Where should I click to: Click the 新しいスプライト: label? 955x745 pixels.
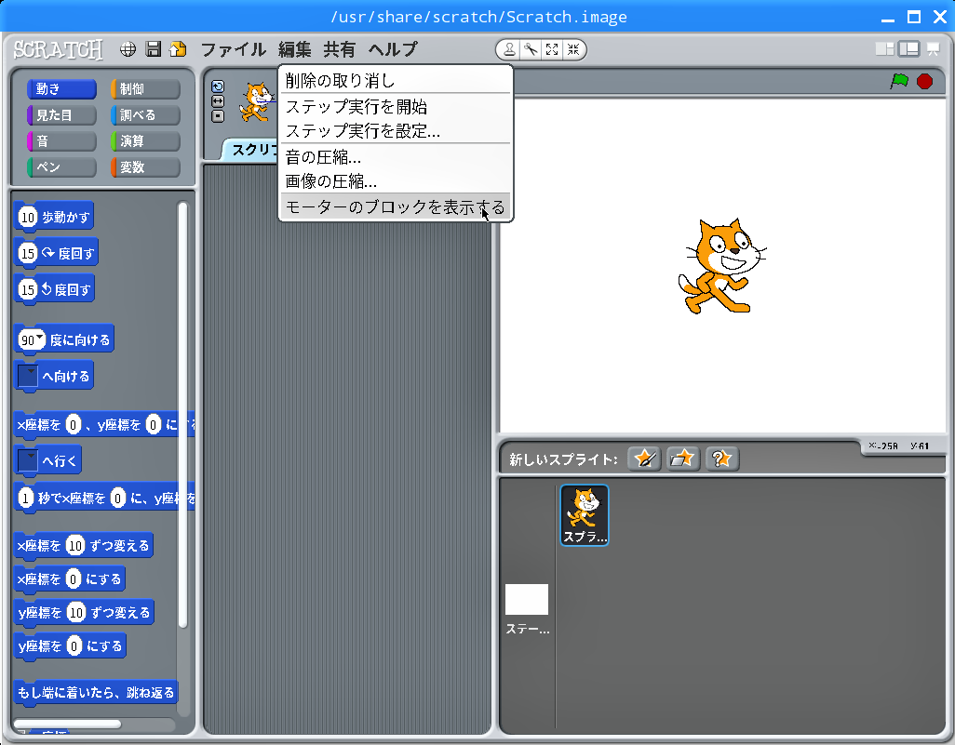coord(563,459)
